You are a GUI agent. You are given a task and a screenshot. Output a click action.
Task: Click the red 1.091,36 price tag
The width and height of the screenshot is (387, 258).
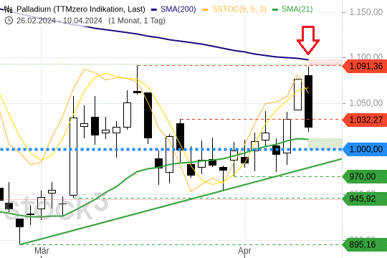tap(365, 66)
